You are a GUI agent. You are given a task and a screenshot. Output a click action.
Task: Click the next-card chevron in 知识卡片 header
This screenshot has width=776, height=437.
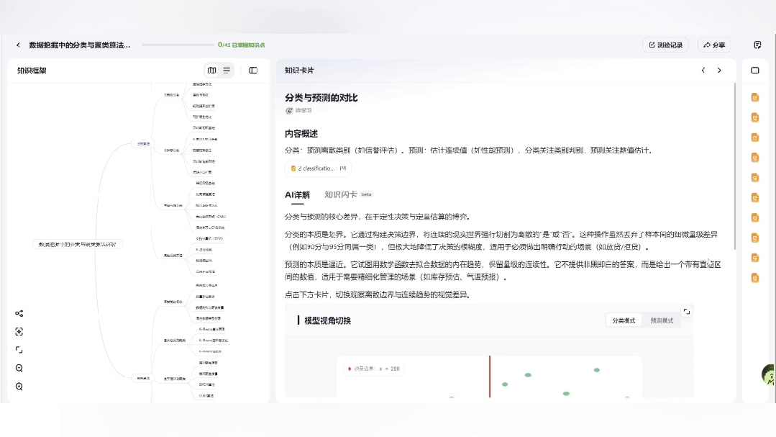[719, 71]
